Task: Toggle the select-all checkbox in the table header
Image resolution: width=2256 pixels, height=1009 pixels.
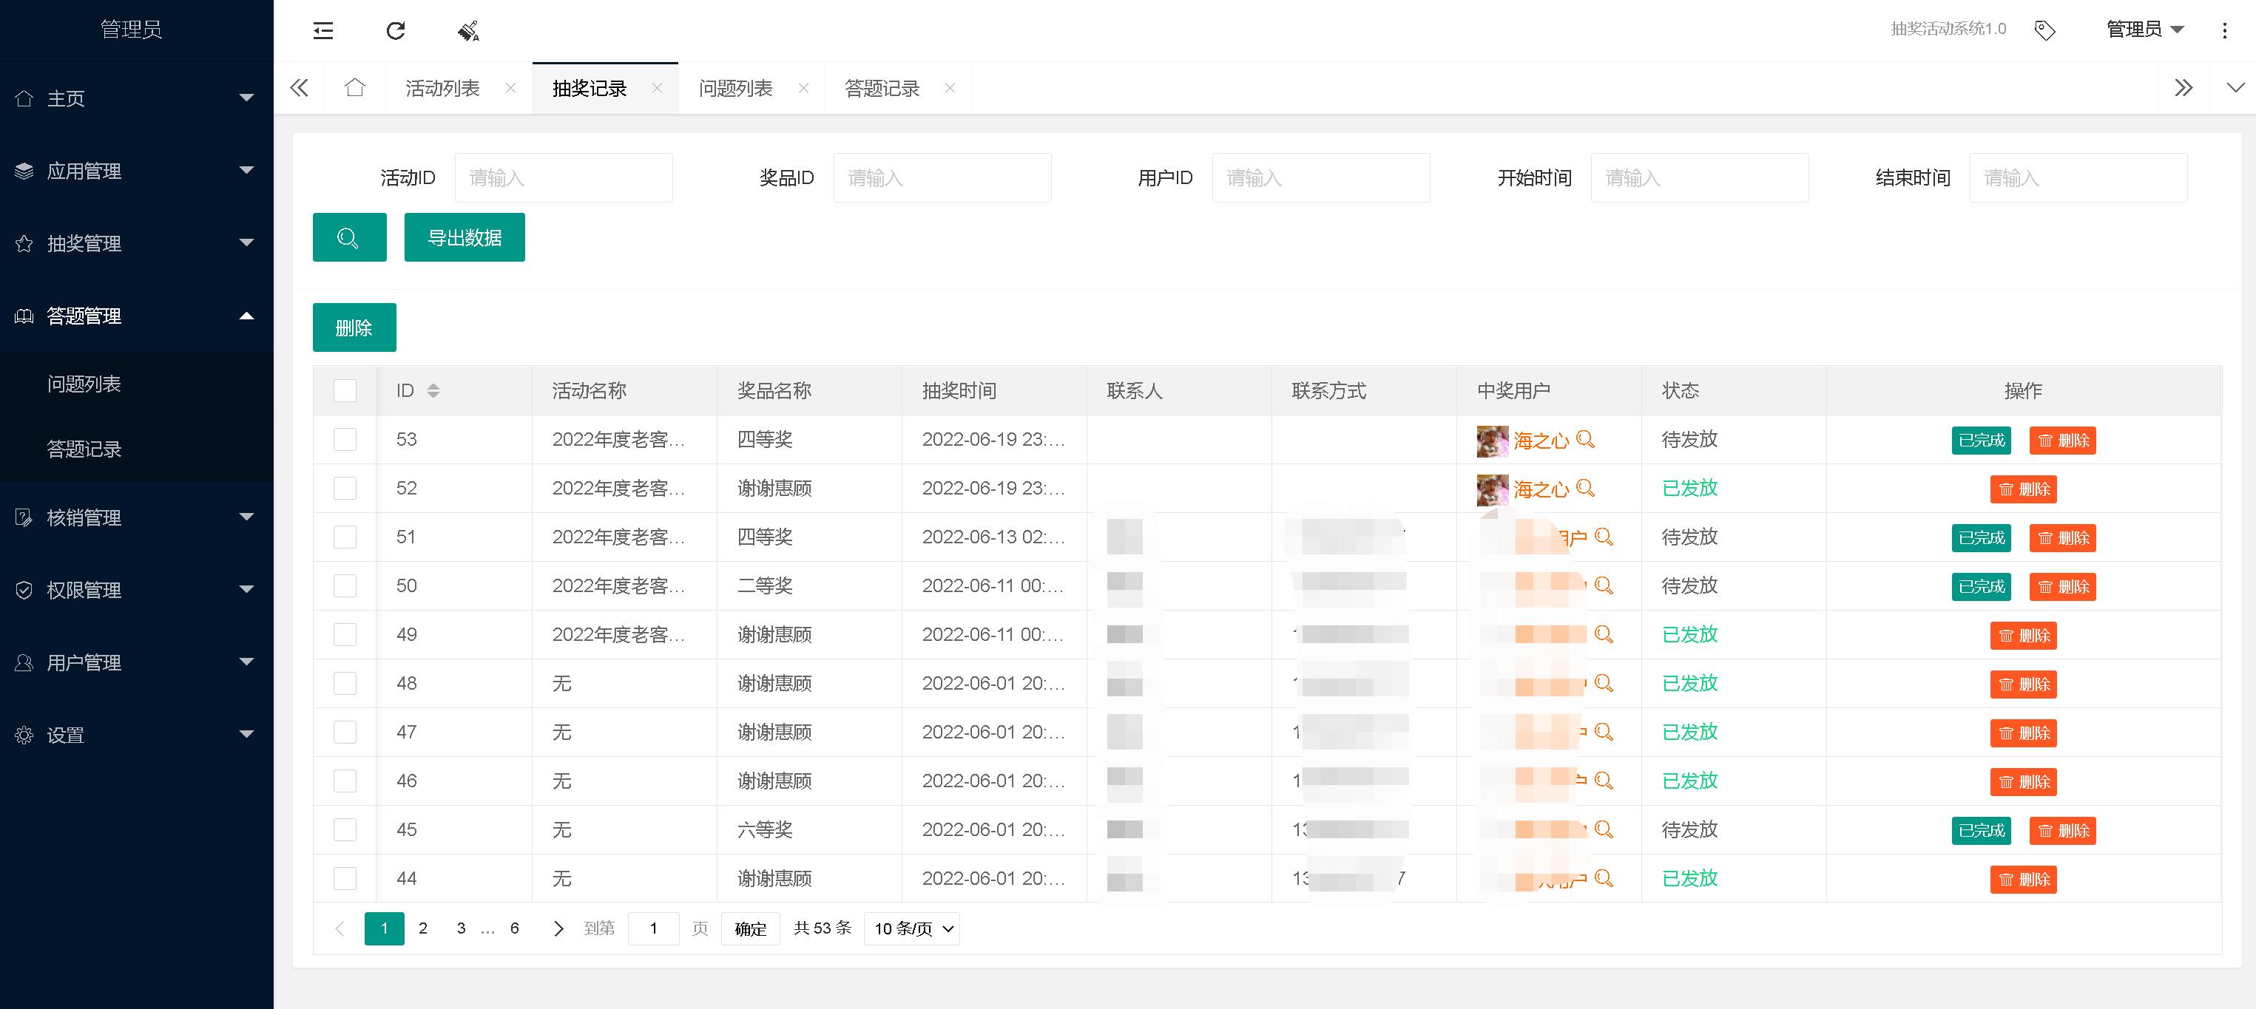Action: [345, 390]
